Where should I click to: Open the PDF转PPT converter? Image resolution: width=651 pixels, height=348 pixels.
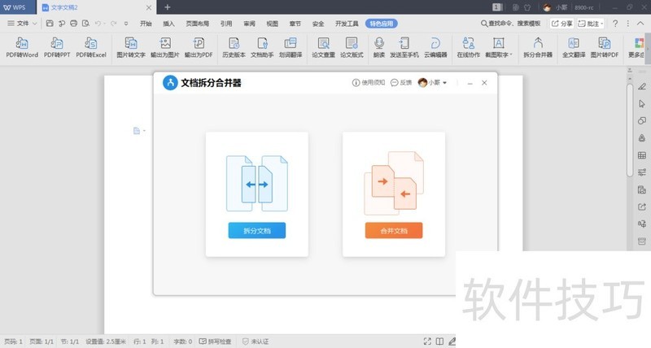click(x=57, y=47)
